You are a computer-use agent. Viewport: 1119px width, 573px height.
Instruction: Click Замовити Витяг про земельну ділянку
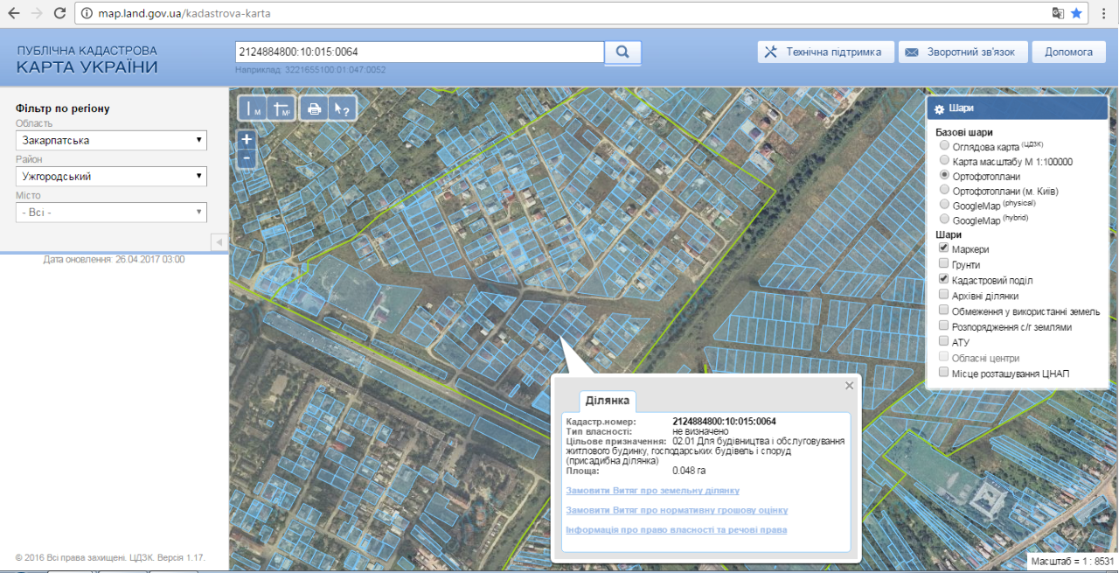pos(653,491)
